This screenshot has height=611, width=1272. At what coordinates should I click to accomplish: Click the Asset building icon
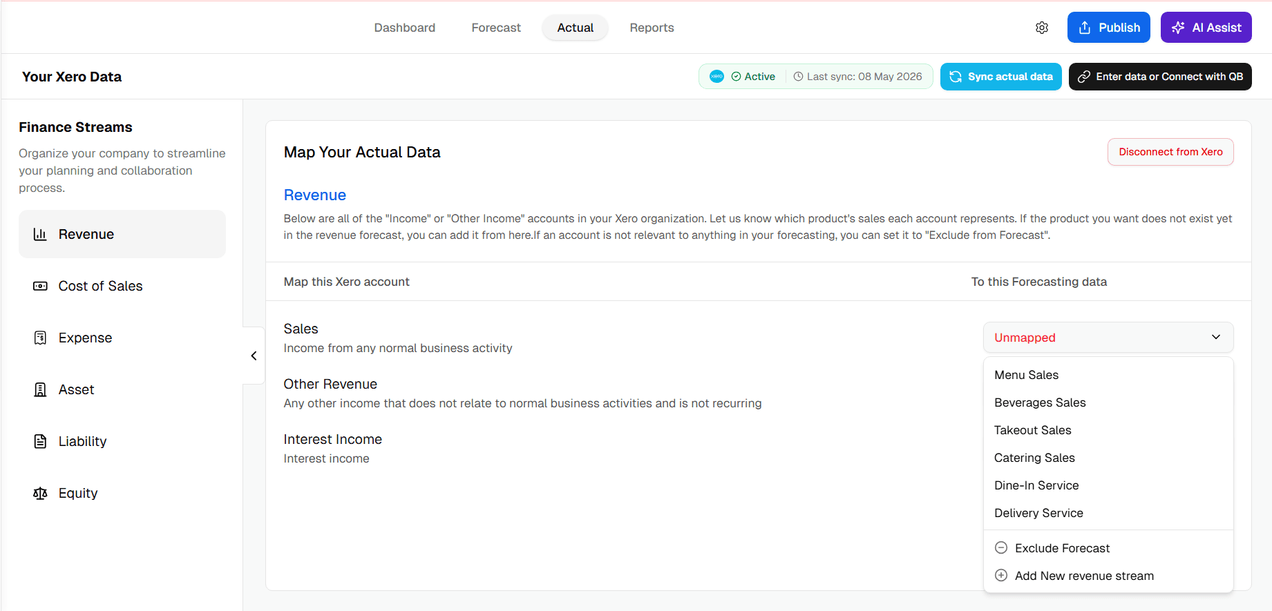coord(40,389)
